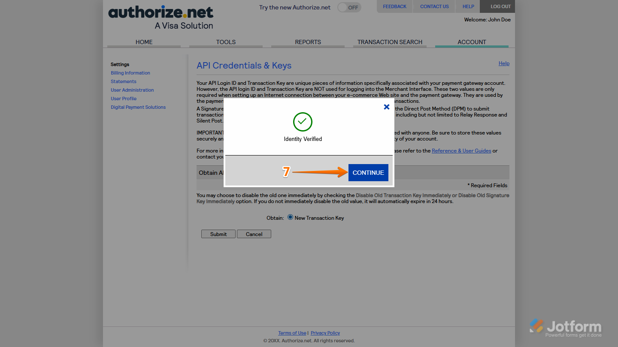Switch to the HOME tab
The image size is (618, 347).
point(144,42)
